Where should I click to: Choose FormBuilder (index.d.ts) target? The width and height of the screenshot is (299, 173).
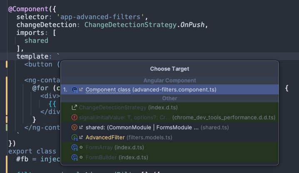pyautogui.click(x=170, y=157)
